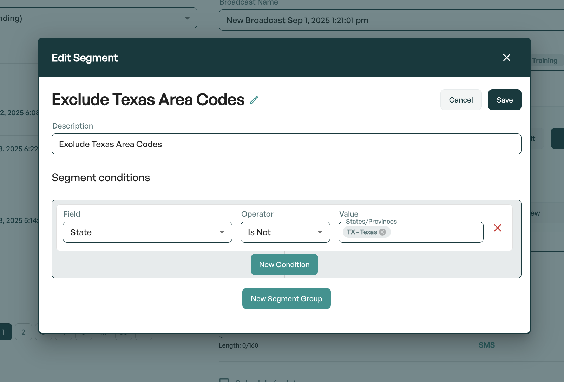Switch to the Training tab
This screenshot has height=382, width=564.
(545, 61)
